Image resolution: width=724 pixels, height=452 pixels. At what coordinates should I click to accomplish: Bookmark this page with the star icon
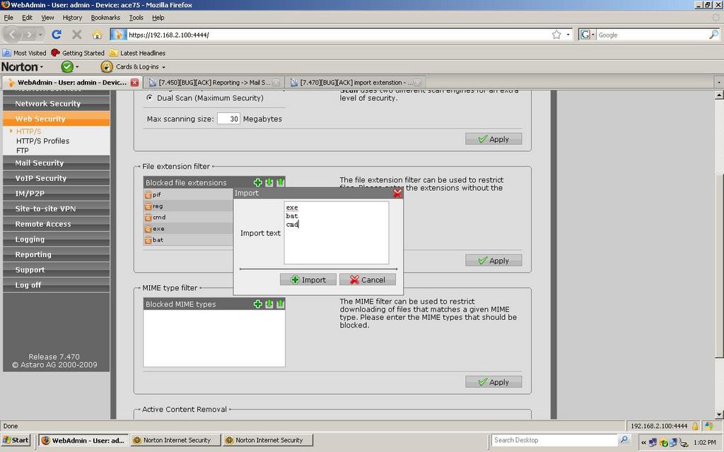[556, 35]
